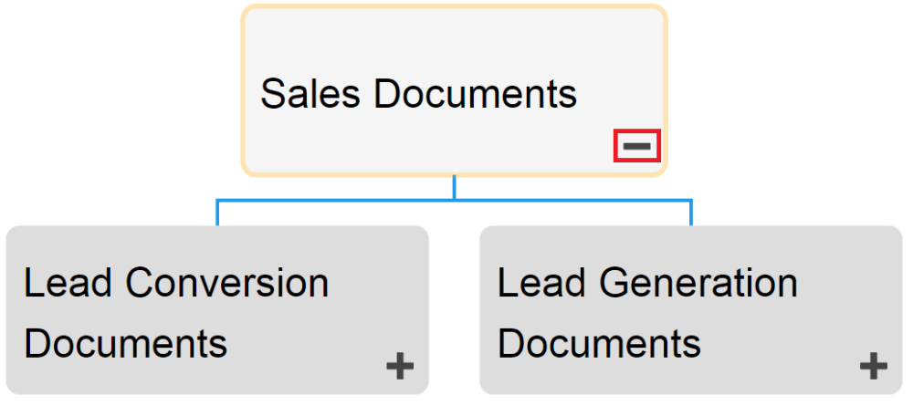
Task: Click the connector above Lead Generation Documents
Action: 691,213
